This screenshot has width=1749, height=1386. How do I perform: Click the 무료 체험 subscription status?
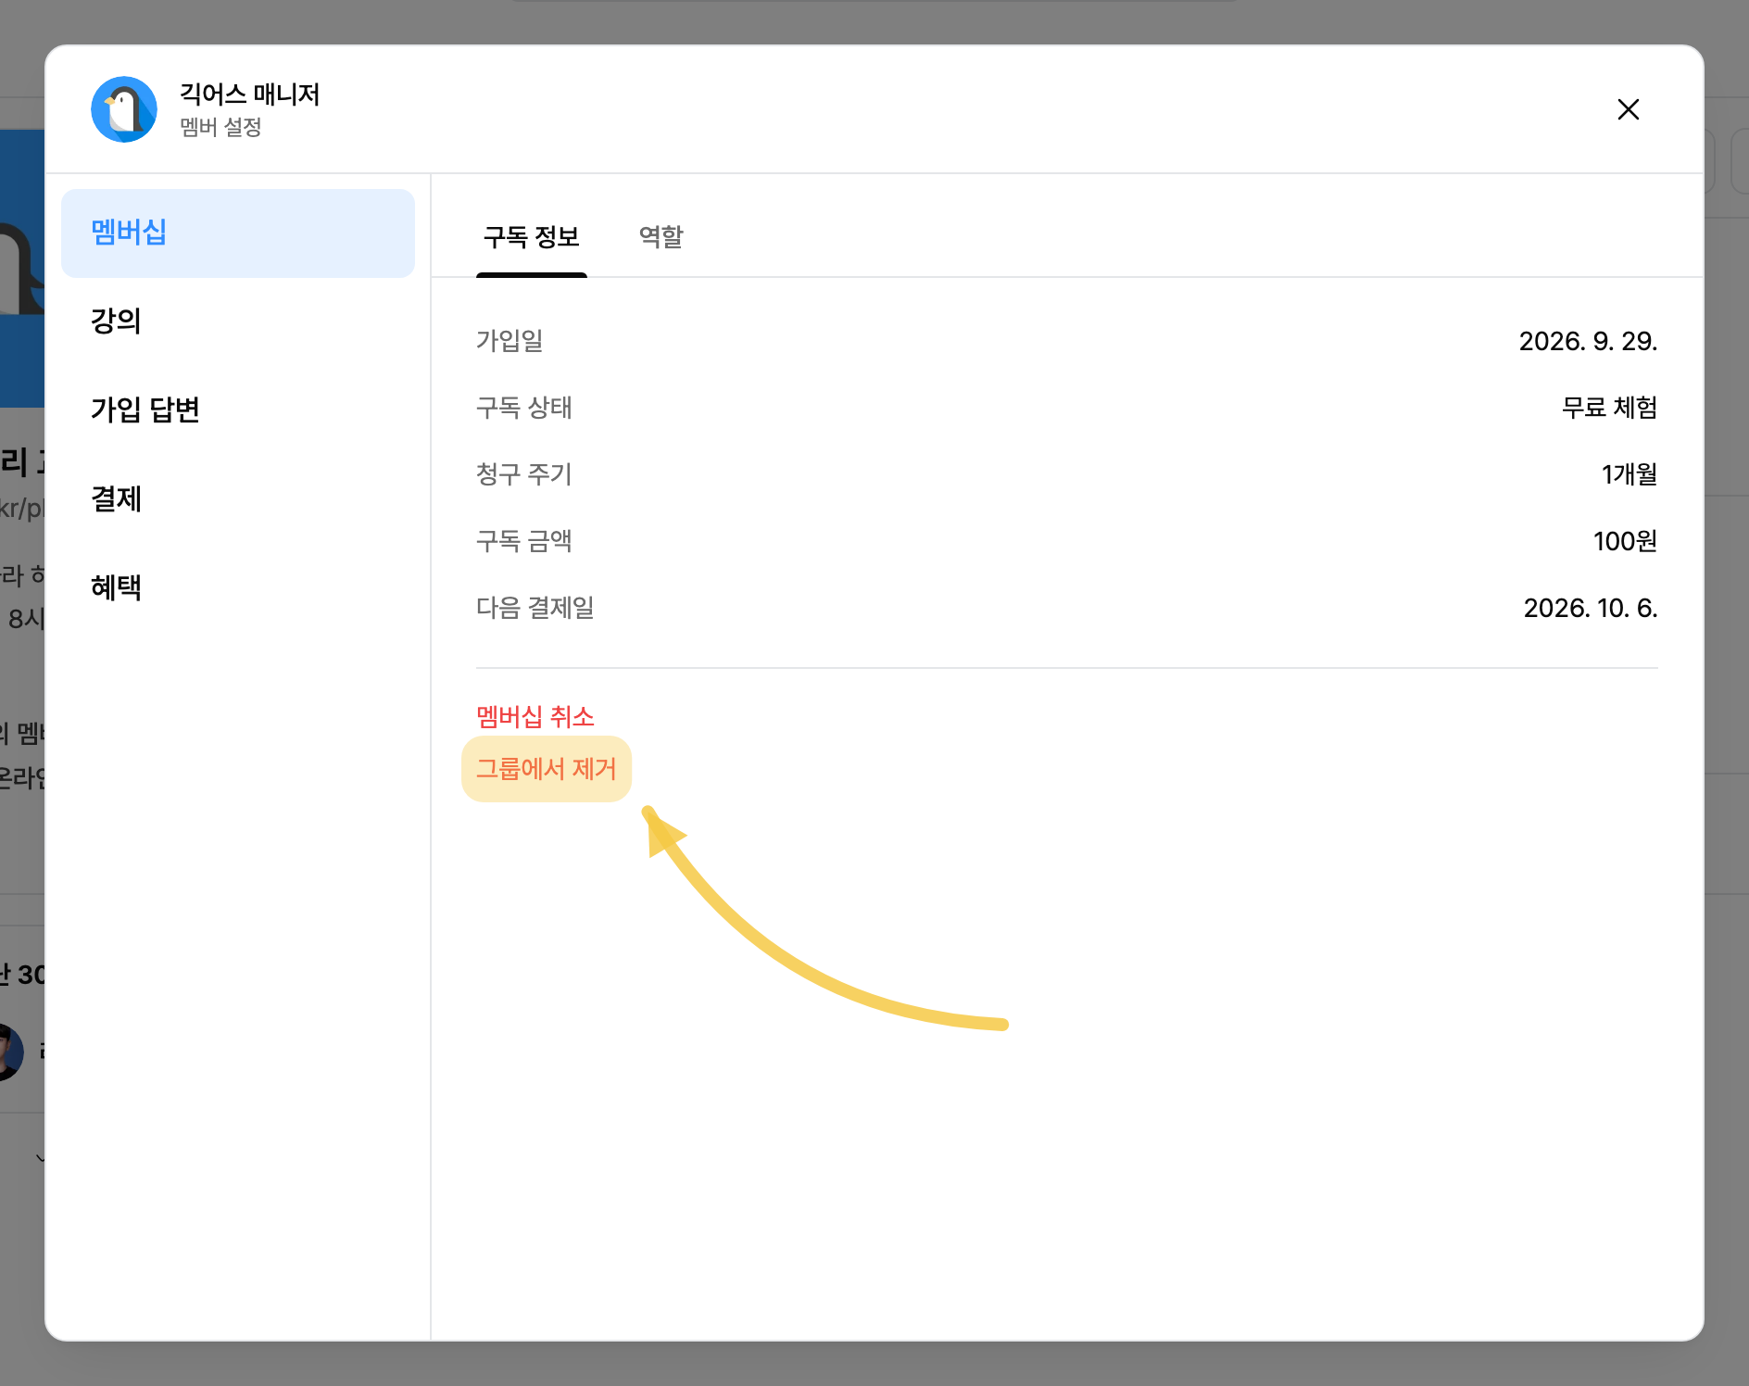1610,408
